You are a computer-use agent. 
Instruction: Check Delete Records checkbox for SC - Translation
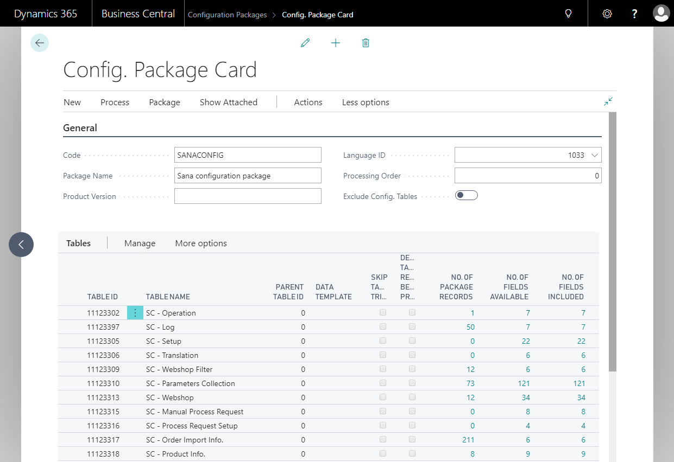[x=412, y=355]
